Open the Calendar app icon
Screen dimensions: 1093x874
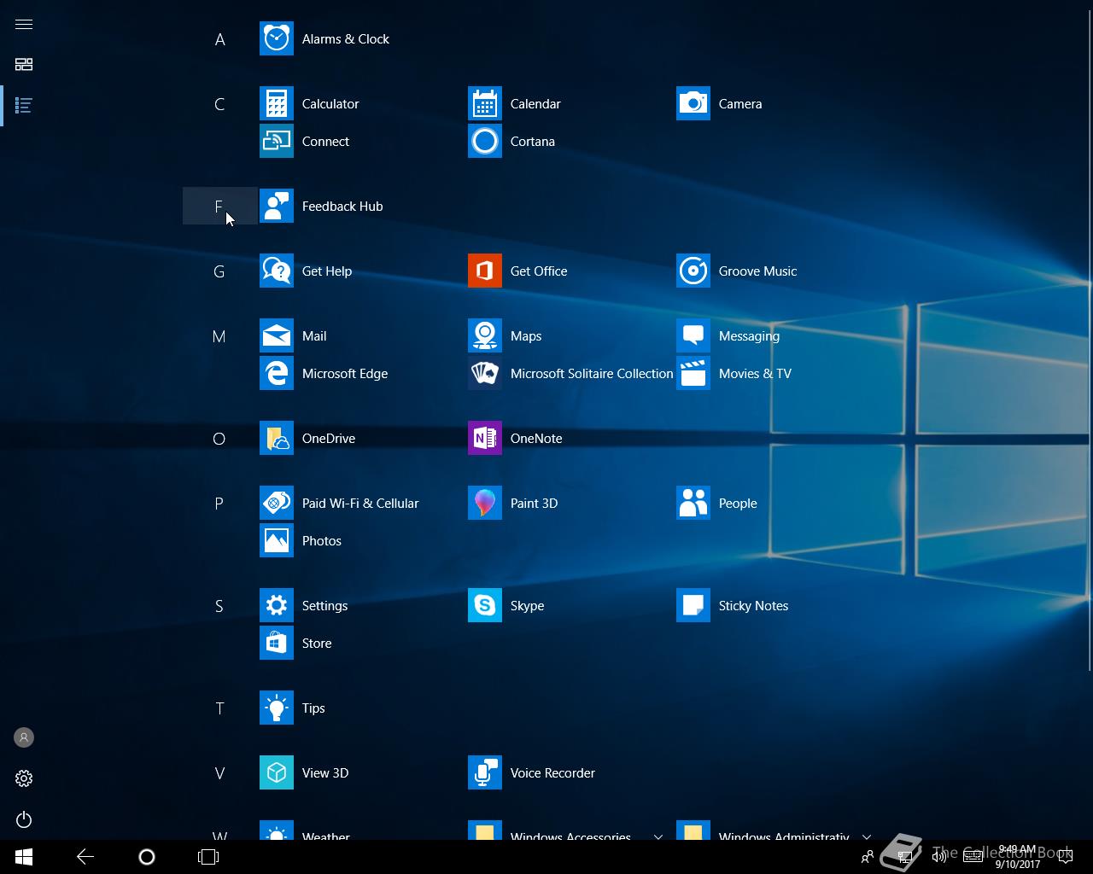tap(485, 104)
